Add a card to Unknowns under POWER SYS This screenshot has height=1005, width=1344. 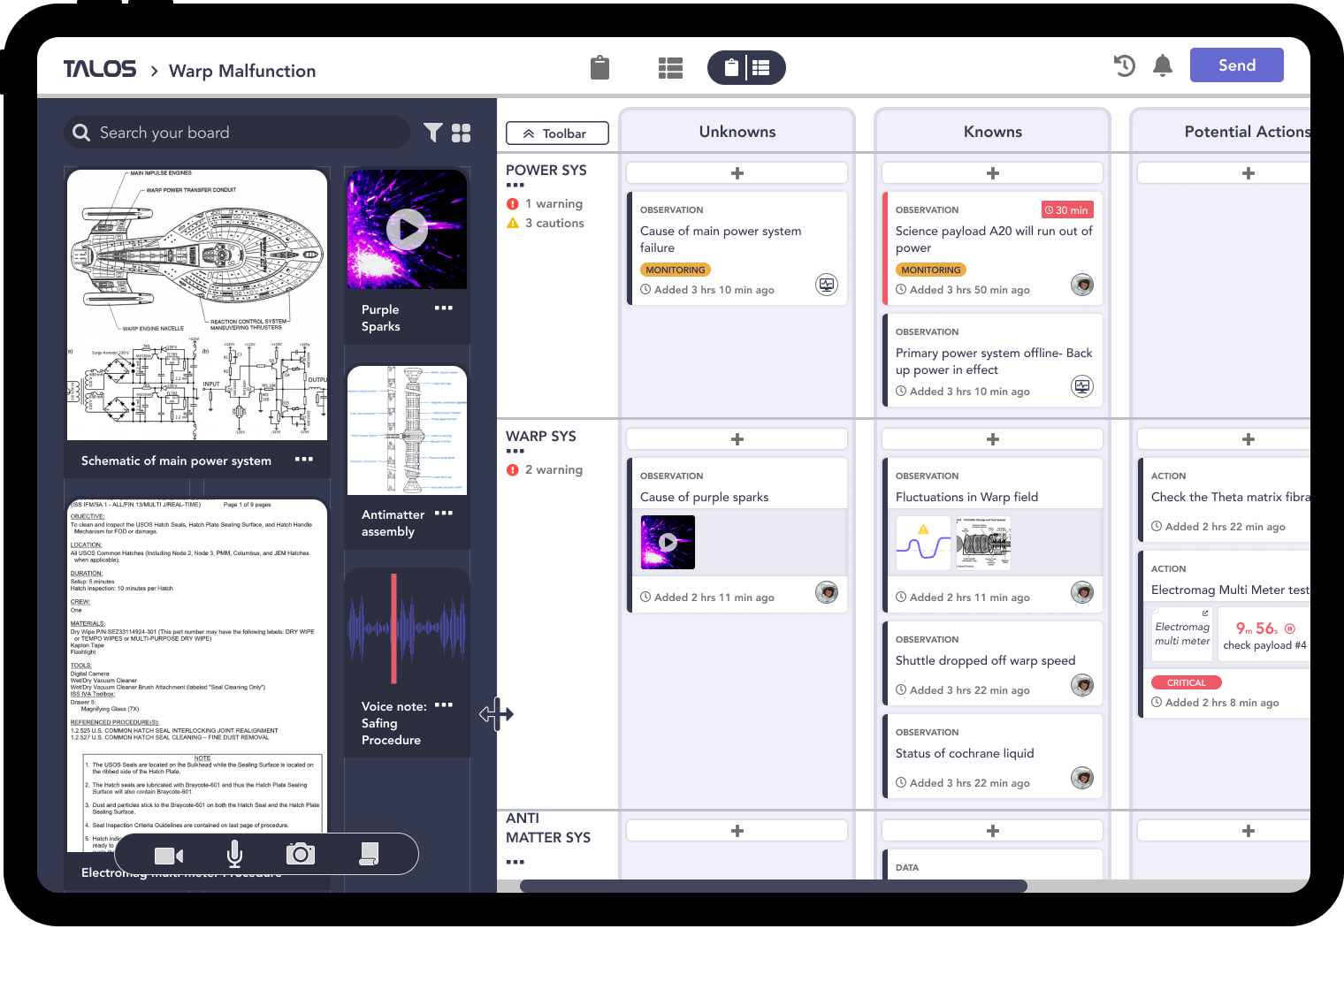(737, 173)
